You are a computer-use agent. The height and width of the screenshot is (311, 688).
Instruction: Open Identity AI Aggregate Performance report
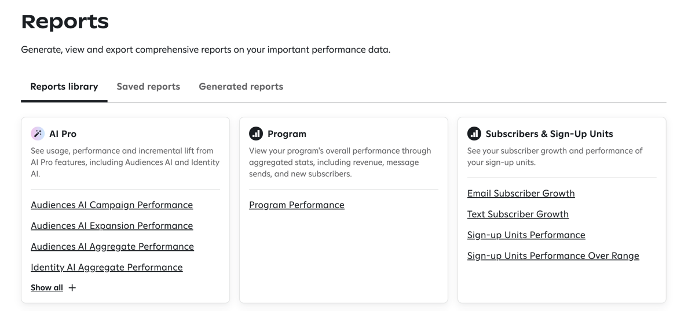click(x=107, y=267)
